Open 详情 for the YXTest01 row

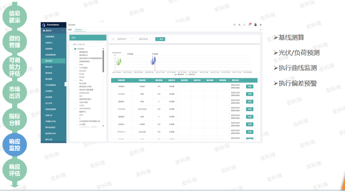(x=249, y=94)
